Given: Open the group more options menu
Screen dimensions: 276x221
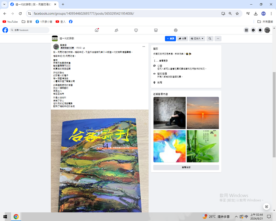Looking at the screenshot, I should click(218, 39).
